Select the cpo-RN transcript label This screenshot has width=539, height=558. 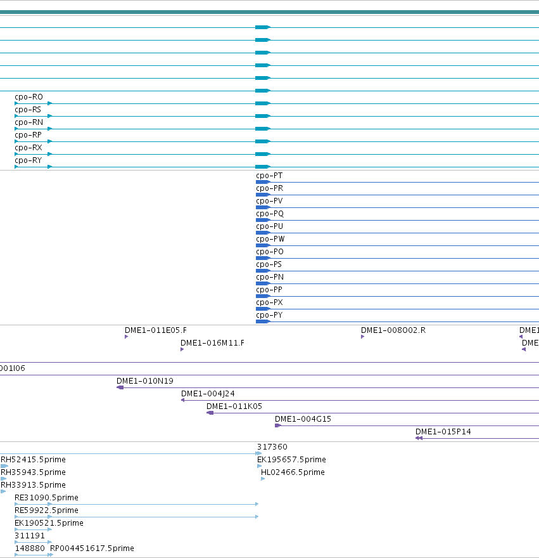click(x=29, y=122)
